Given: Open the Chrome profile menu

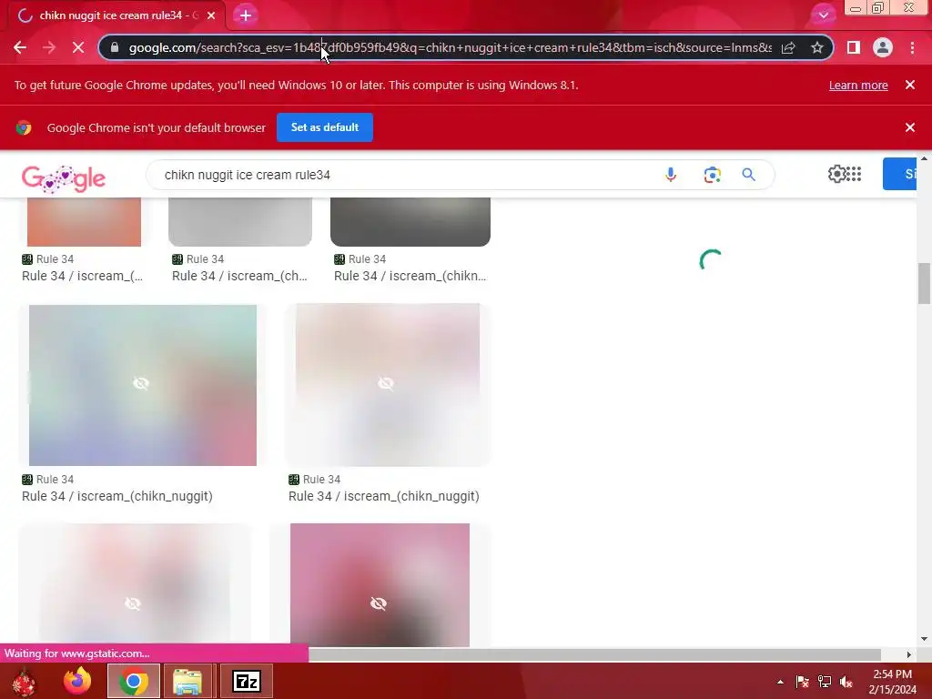Looking at the screenshot, I should (x=883, y=47).
